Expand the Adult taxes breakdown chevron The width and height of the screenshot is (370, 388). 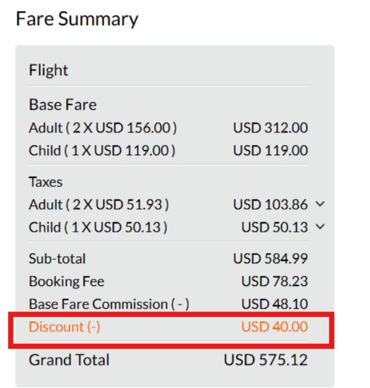[320, 205]
